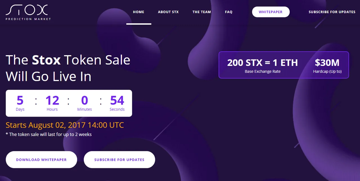The height and width of the screenshot is (181, 360).
Task: Click the Stox Token Sale headline
Action: pyautogui.click(x=68, y=68)
